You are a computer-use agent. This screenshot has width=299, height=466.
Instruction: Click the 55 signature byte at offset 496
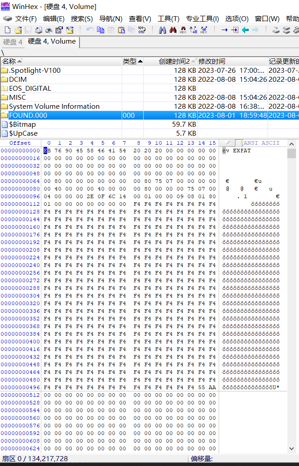coord(201,387)
